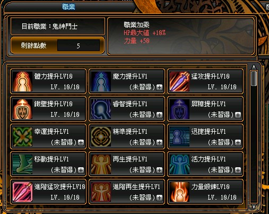Click the plus button beside 迅捷提升
Viewport: 269px width, 214px height.
click(x=238, y=142)
